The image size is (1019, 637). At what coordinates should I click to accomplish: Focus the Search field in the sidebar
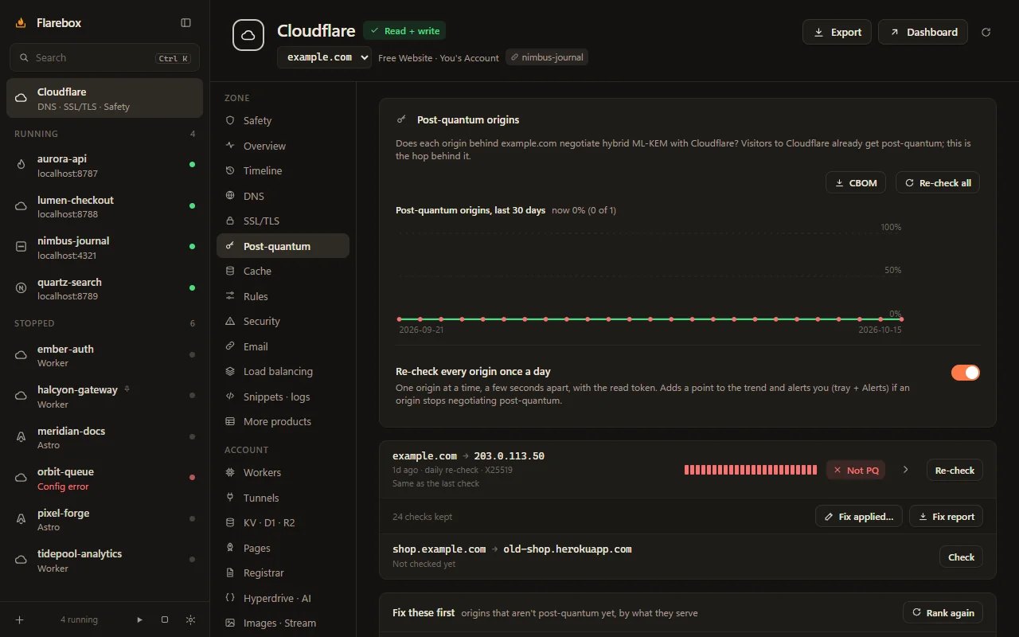coord(104,57)
